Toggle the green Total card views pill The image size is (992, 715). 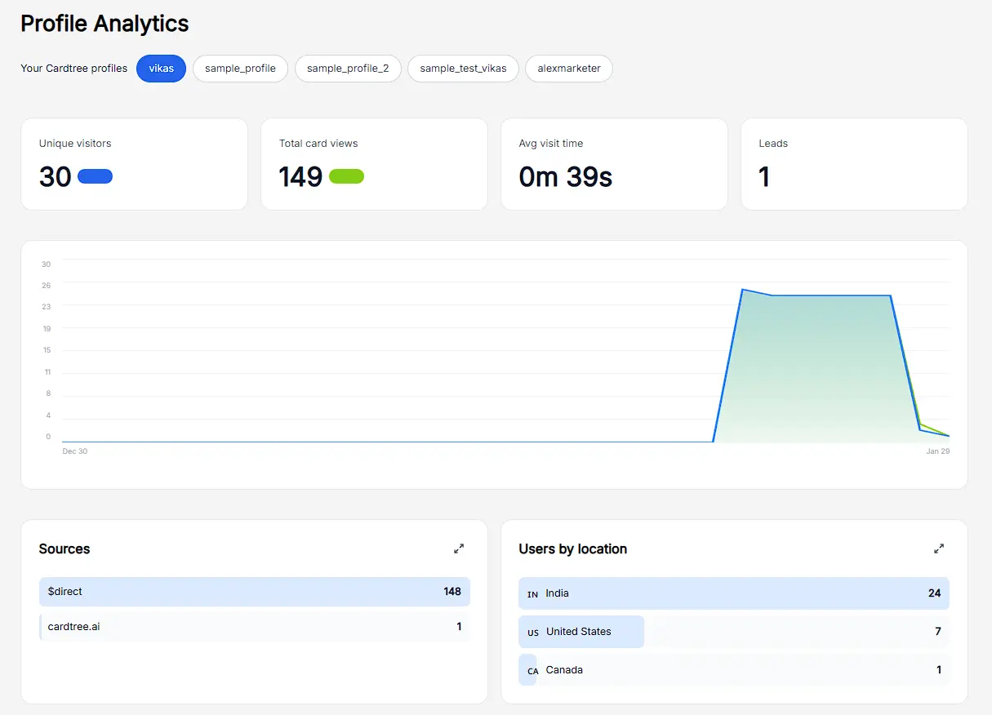pyautogui.click(x=346, y=176)
